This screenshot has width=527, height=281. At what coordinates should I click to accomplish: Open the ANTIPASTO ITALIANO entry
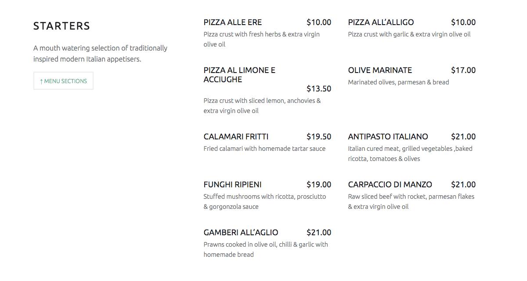click(388, 136)
